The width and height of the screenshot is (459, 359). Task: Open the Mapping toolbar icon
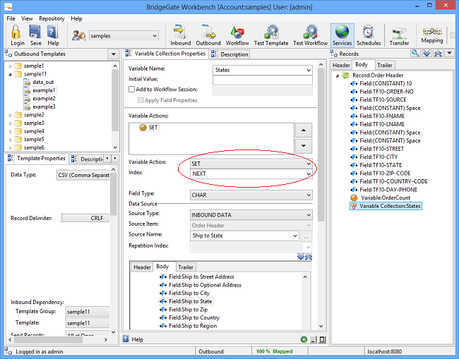pos(431,35)
